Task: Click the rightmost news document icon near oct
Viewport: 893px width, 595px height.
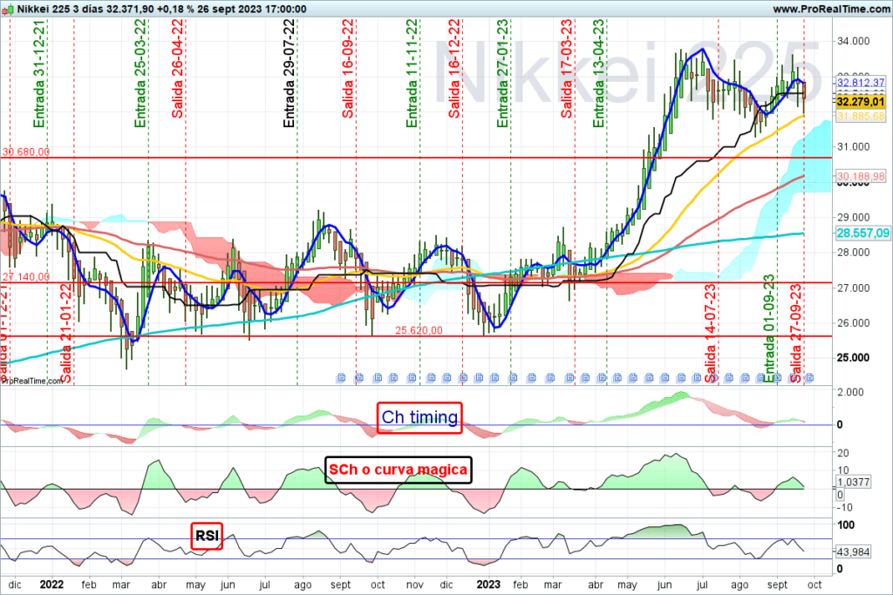Action: click(x=809, y=378)
